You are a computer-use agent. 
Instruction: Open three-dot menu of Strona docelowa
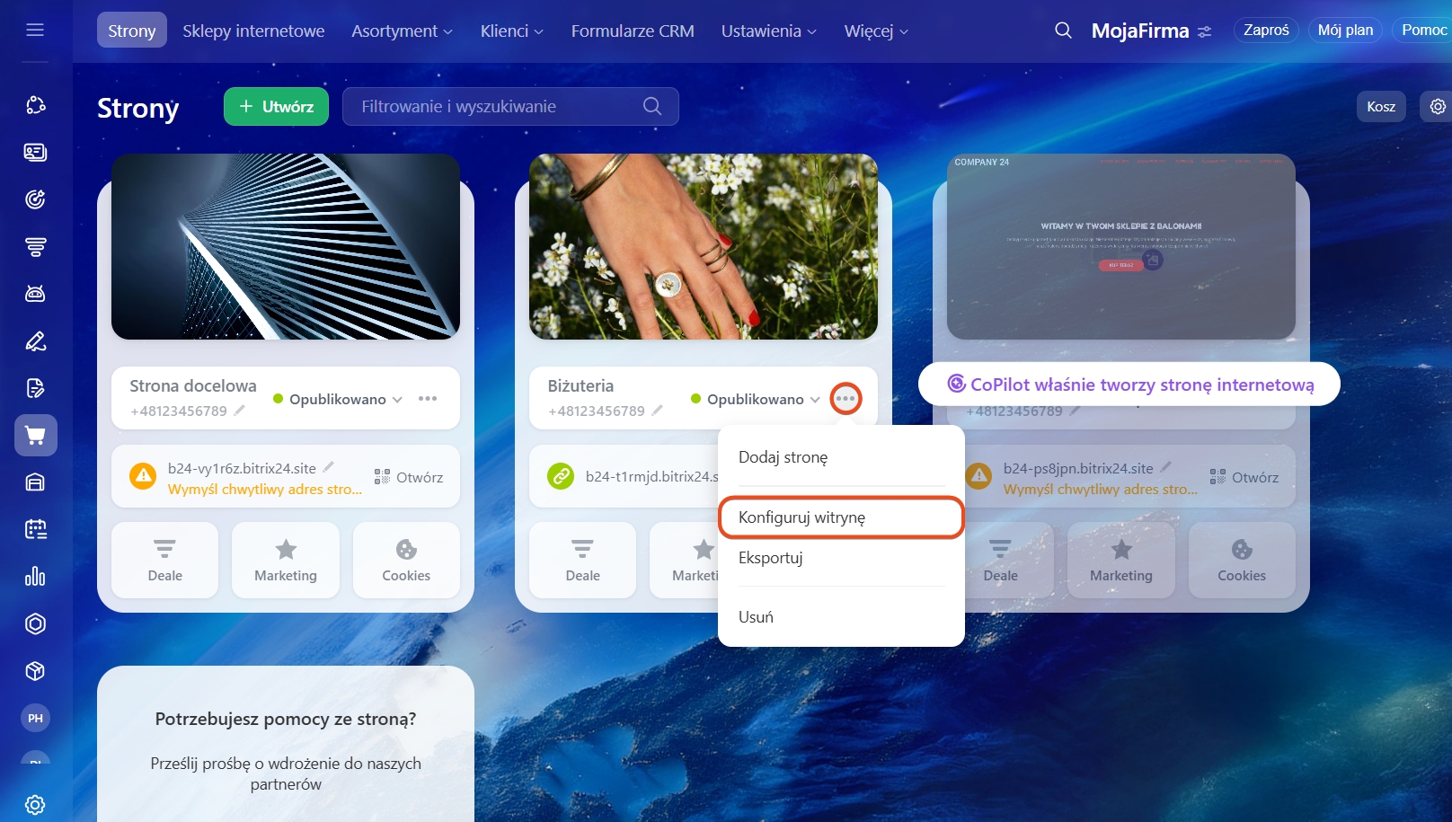pos(428,398)
